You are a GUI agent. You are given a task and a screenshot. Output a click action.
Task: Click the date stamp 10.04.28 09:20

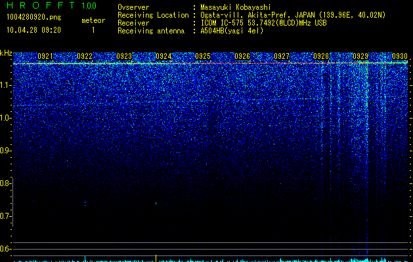pyautogui.click(x=33, y=30)
